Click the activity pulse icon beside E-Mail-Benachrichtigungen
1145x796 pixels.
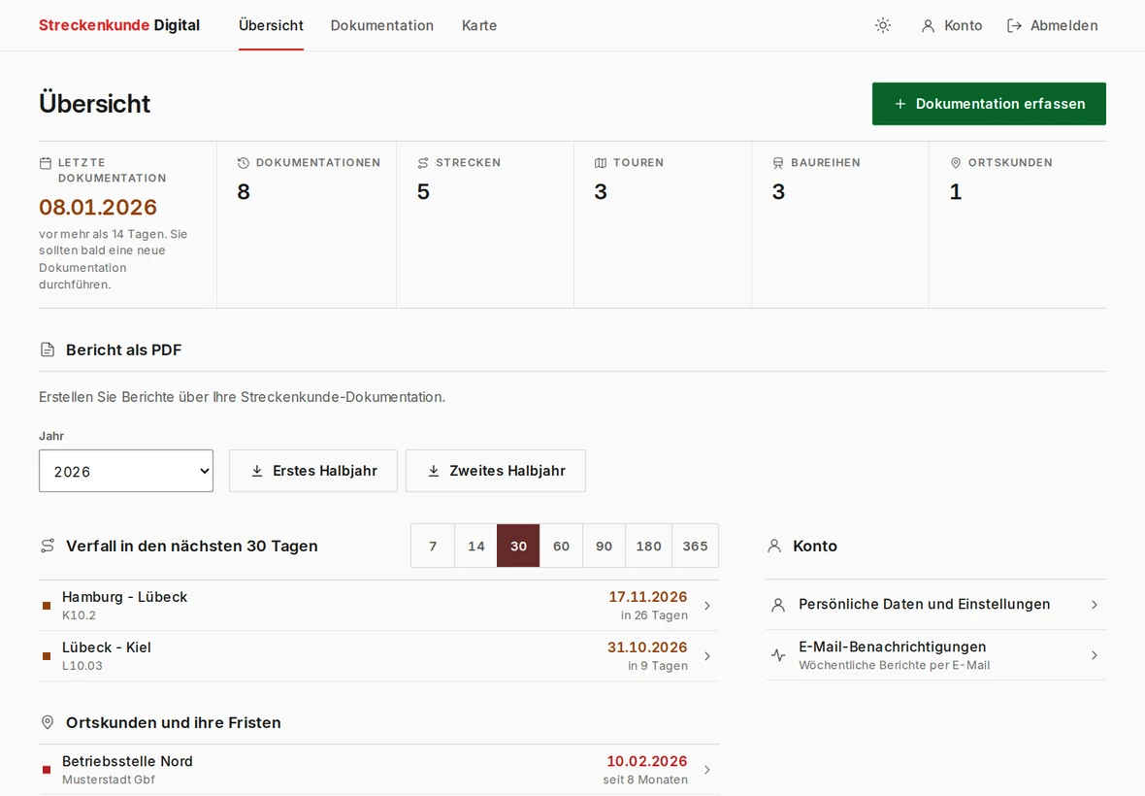point(778,655)
